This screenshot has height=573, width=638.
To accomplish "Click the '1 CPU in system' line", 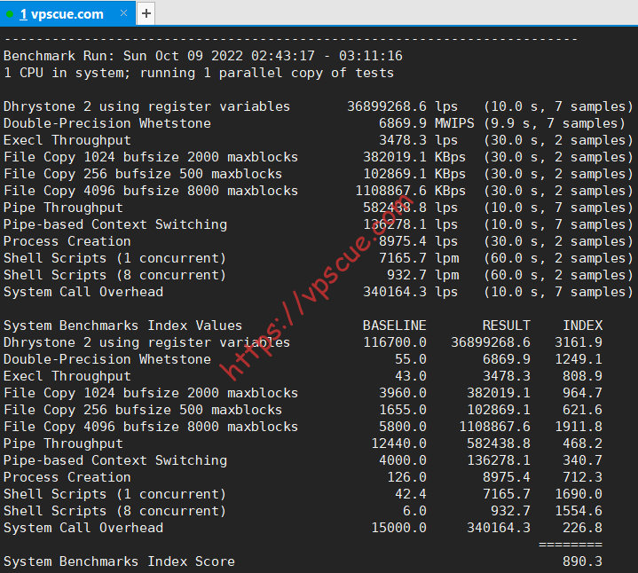I will (x=199, y=73).
